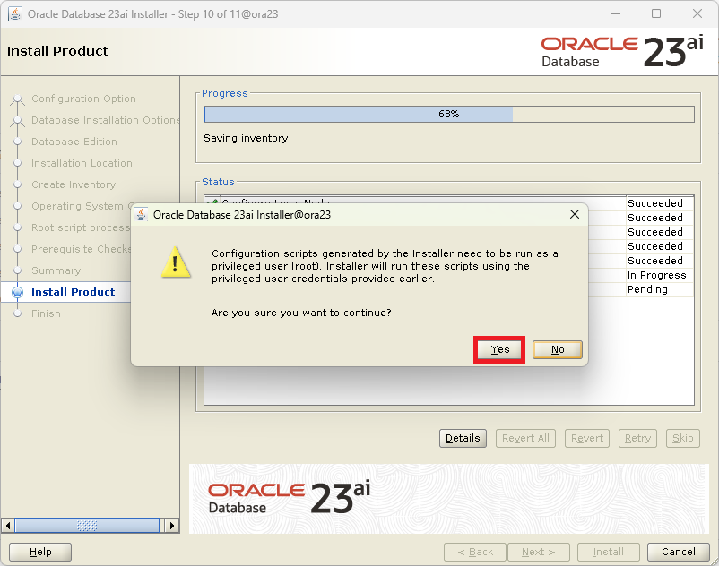Click the Oracle 23ai banner image
The width and height of the screenshot is (719, 566).
coord(449,499)
